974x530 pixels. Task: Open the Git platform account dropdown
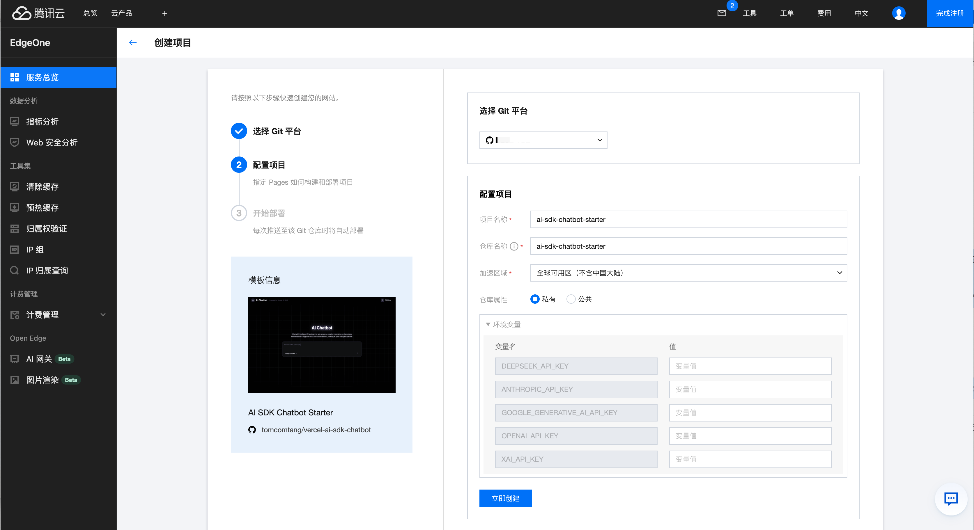pos(543,140)
